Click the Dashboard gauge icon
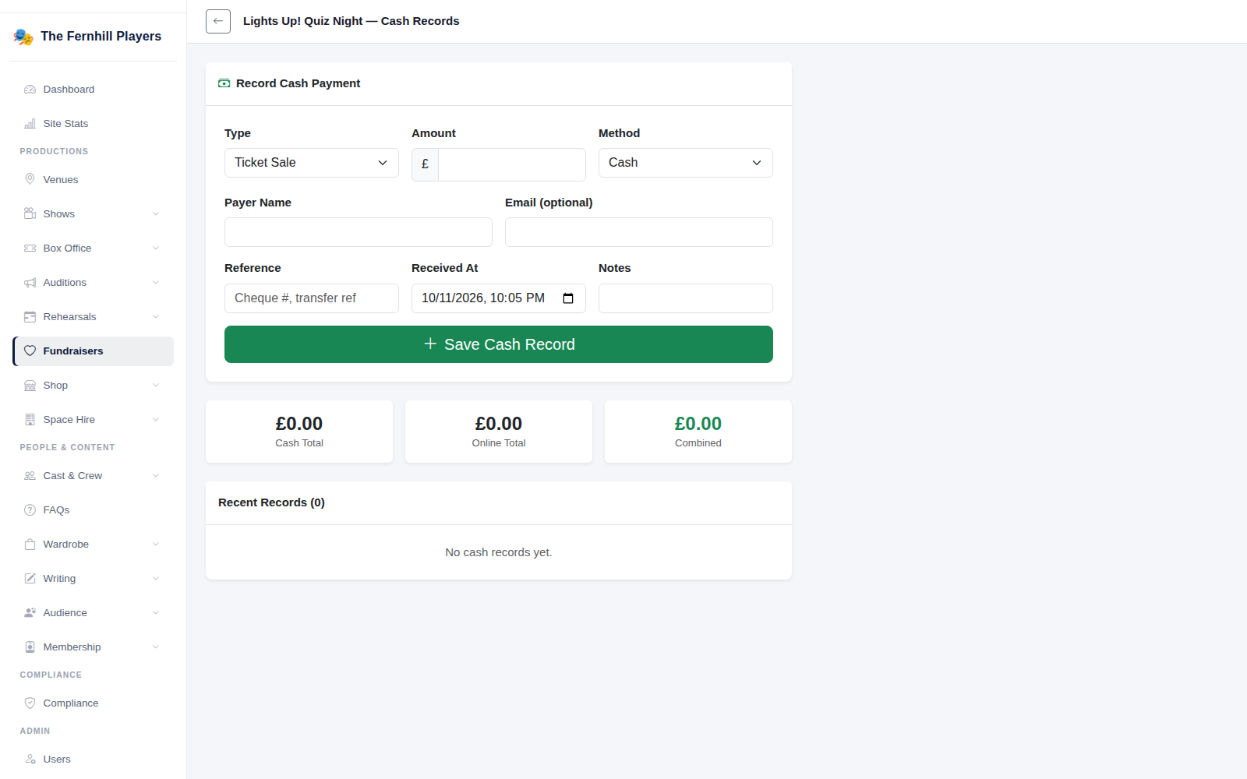Viewport: 1247px width, 779px height. click(x=30, y=90)
